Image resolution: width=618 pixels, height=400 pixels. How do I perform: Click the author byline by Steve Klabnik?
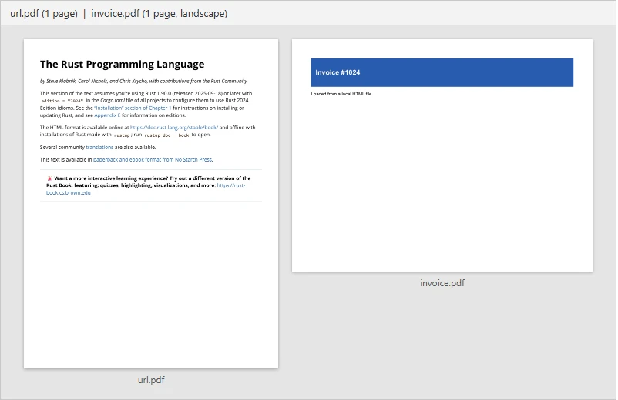[x=143, y=81]
